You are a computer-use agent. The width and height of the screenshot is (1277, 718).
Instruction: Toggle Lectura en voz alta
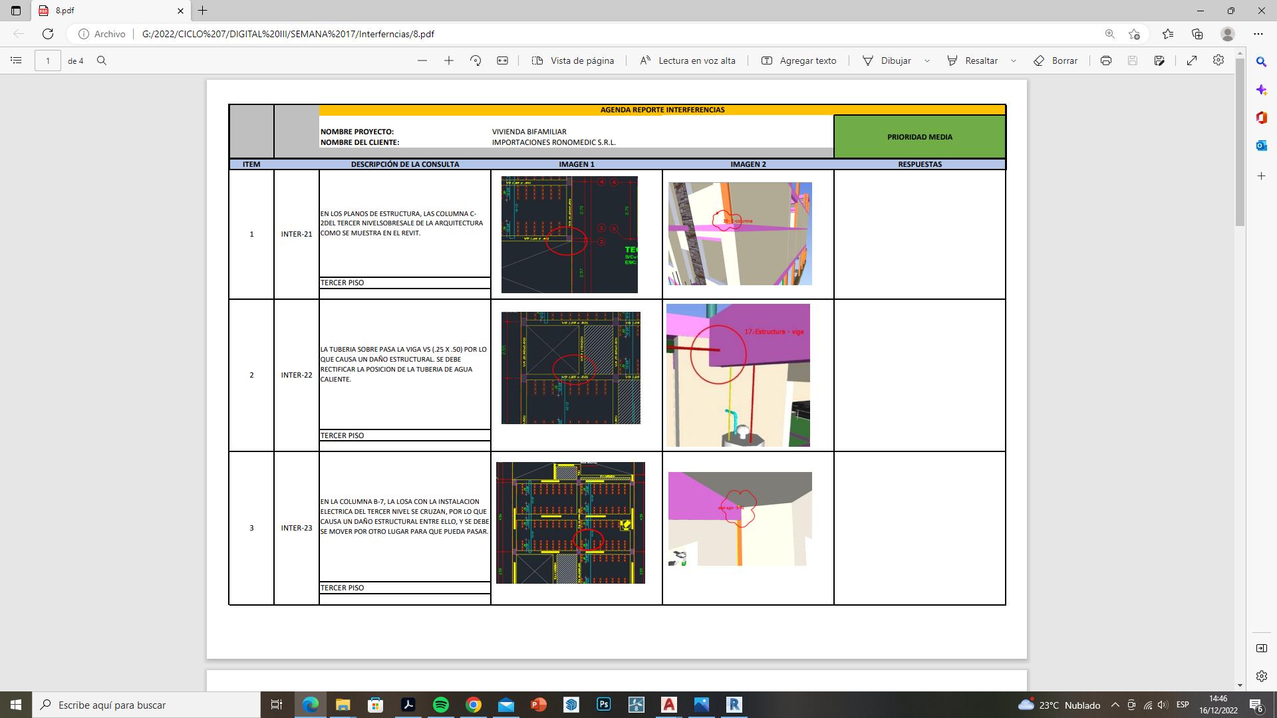(688, 60)
